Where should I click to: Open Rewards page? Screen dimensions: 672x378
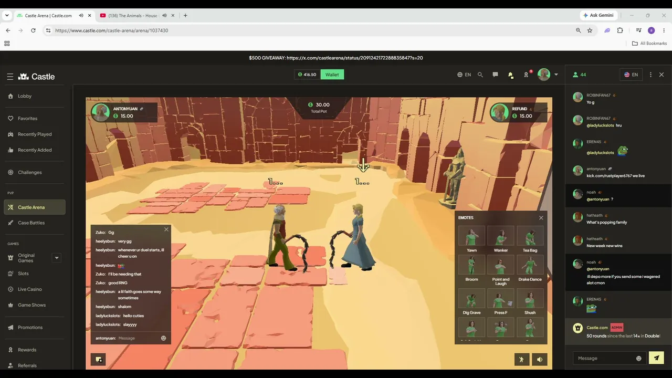[34, 350]
